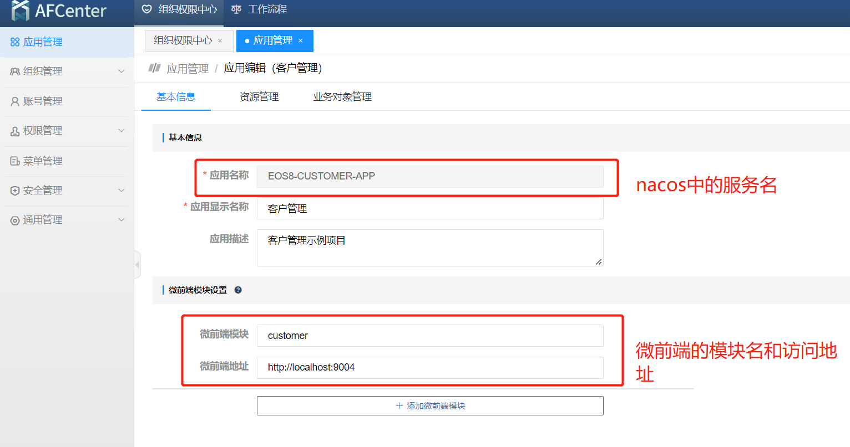850x447 pixels.
Task: Expand the 通用管理 sidebar chevron
Action: point(122,220)
